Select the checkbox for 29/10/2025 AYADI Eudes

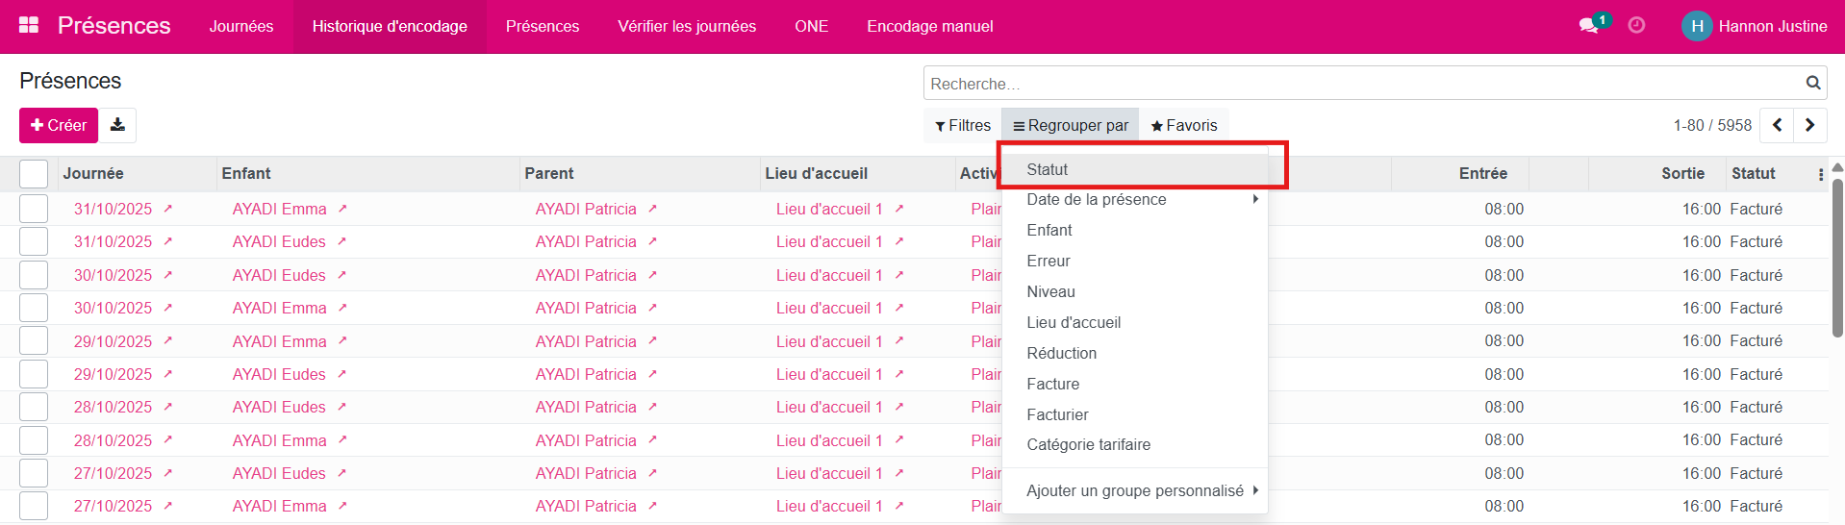point(34,374)
